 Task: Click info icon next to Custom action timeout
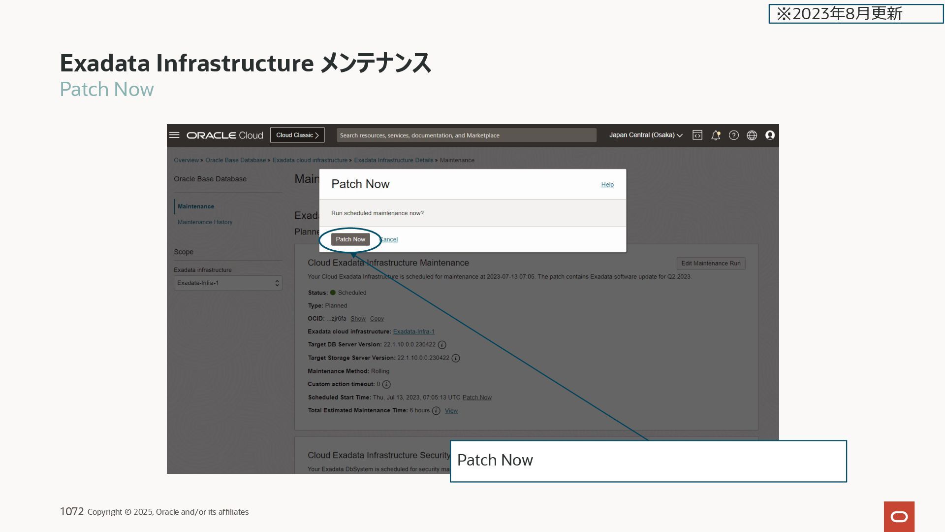tap(386, 384)
